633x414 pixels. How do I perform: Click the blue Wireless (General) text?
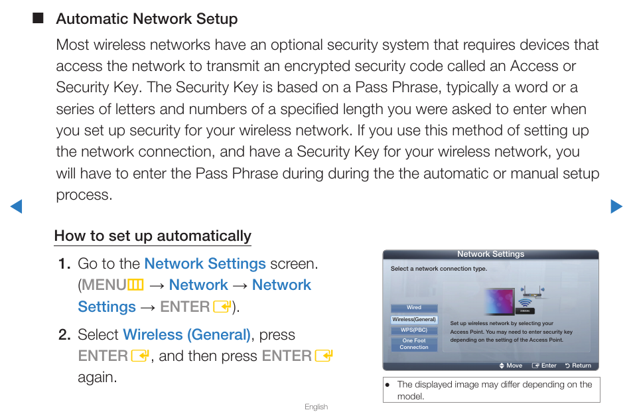click(x=187, y=334)
